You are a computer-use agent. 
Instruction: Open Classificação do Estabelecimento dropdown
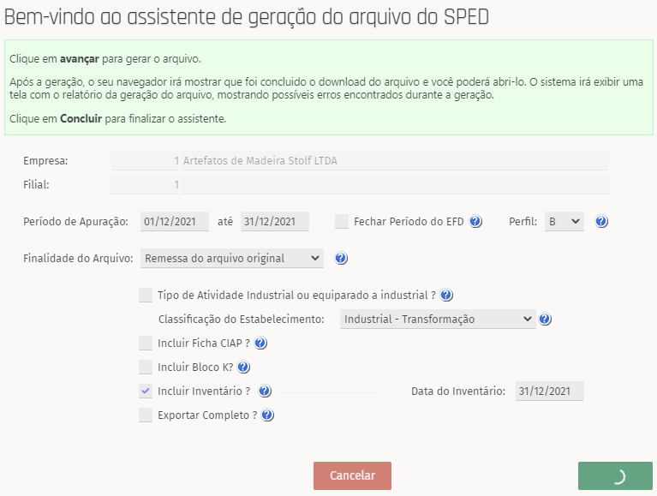click(438, 320)
